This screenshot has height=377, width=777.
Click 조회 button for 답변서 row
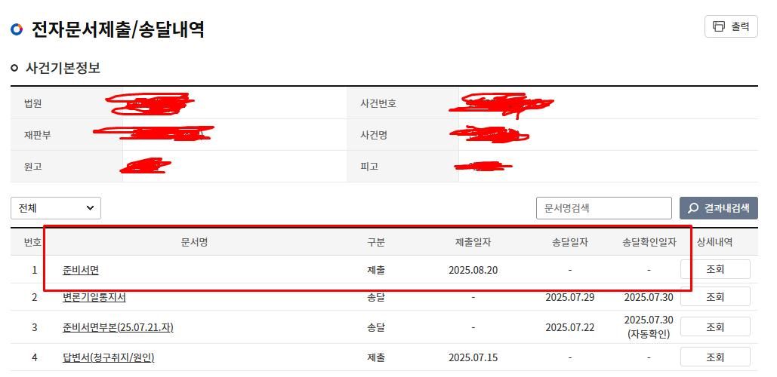715,357
